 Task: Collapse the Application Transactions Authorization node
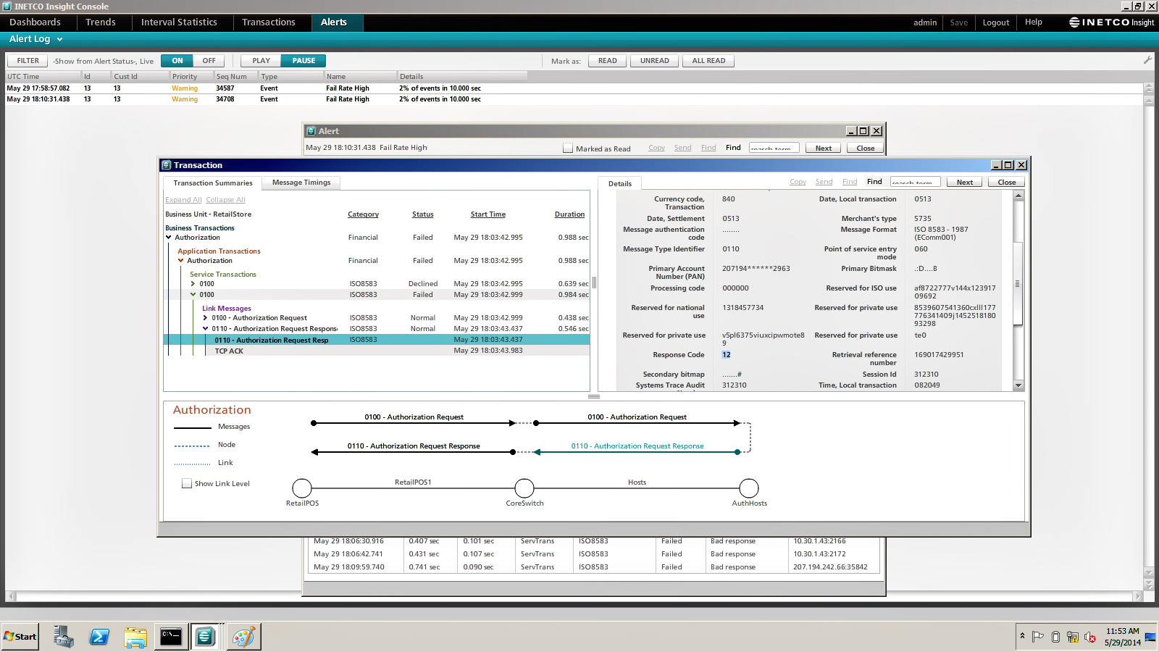click(181, 260)
